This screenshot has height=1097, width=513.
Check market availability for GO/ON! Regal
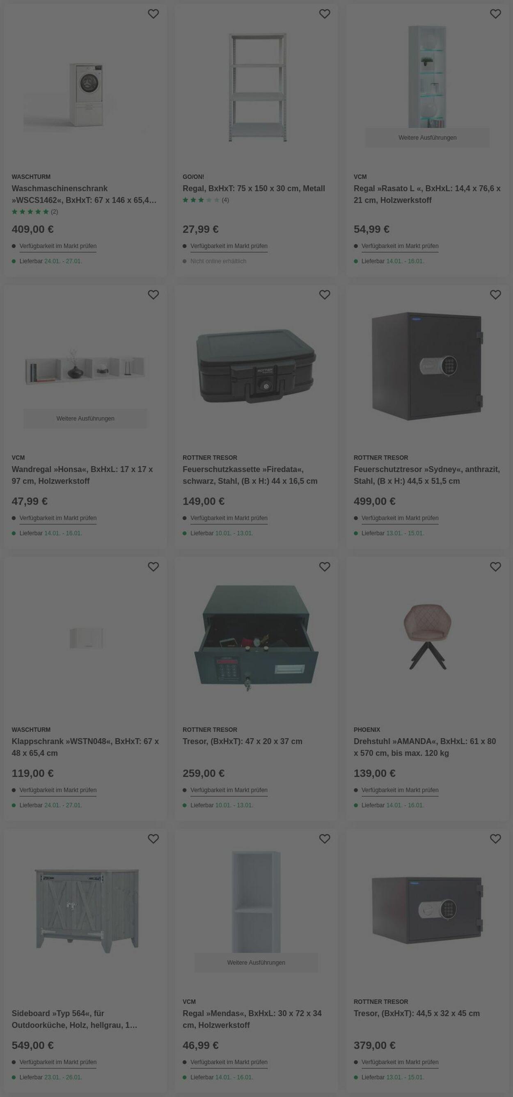[229, 246]
